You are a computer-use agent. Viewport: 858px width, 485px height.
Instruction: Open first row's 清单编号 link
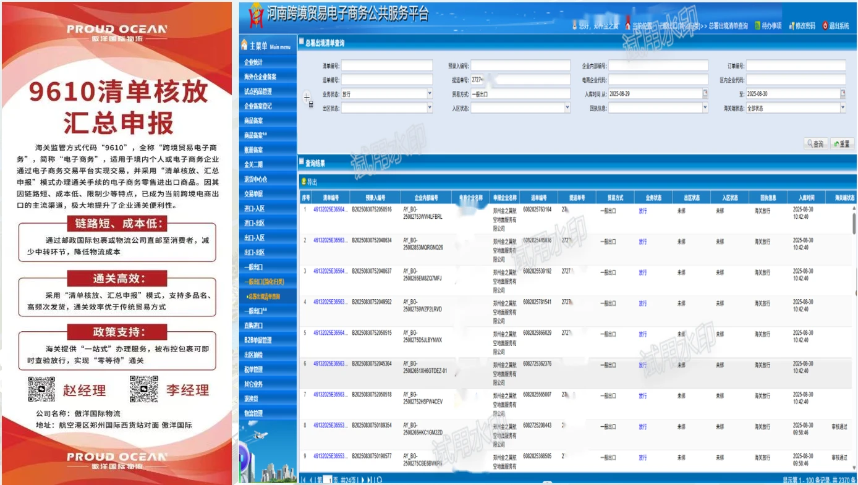330,209
